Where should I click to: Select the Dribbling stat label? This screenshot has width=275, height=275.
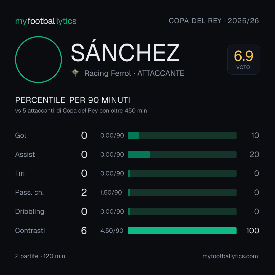pyautogui.click(x=30, y=212)
